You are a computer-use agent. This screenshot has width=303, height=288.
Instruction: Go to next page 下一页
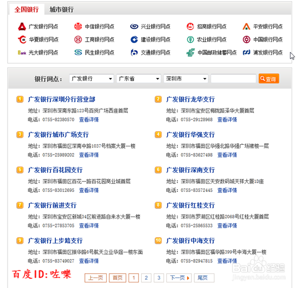179,278
